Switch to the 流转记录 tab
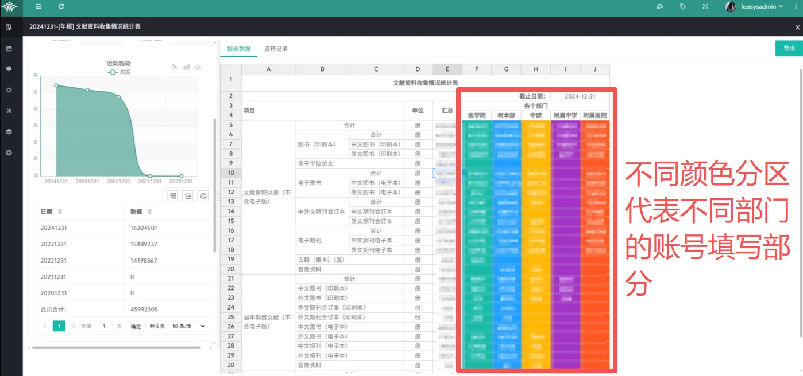Viewport: 803px width, 376px height. coord(276,49)
